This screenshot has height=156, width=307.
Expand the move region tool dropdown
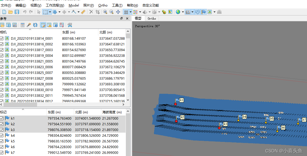click(59, 12)
